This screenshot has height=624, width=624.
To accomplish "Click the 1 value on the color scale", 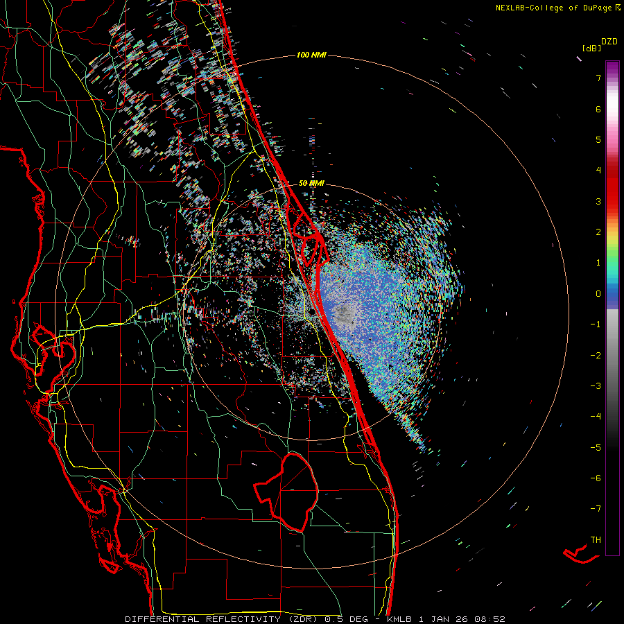I will pyautogui.click(x=598, y=263).
